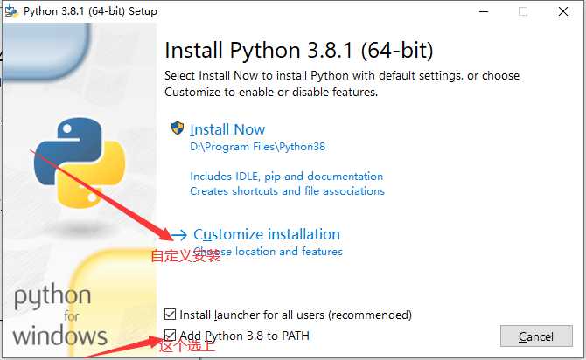This screenshot has height=360, width=586.
Task: Tick the 'Install launcher for all users' checkbox
Action: (171, 315)
